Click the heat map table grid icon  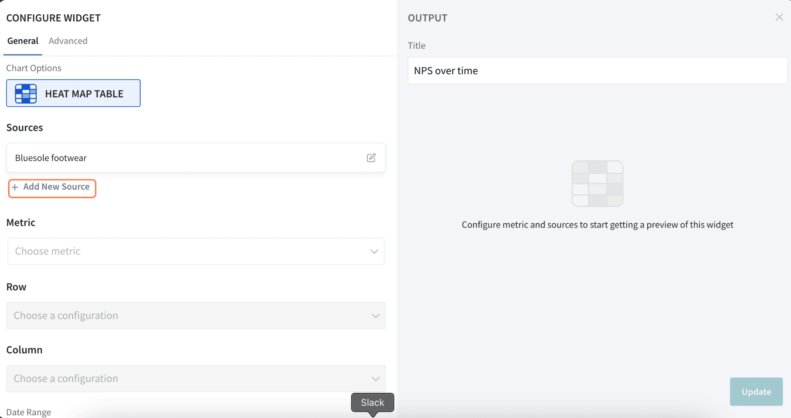tap(25, 93)
